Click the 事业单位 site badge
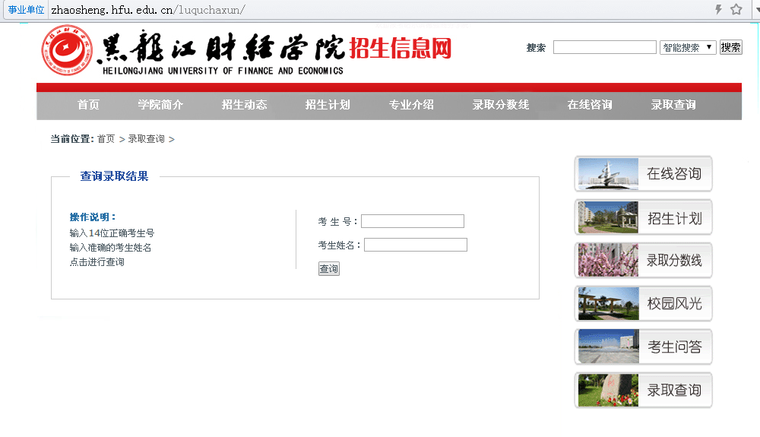This screenshot has height=437, width=760. [x=26, y=10]
